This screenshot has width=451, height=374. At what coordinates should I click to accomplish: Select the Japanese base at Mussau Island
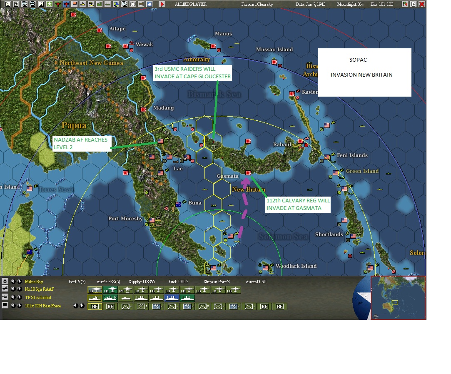[274, 62]
